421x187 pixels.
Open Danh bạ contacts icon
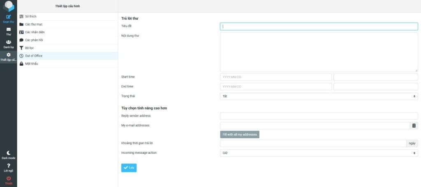click(9, 42)
